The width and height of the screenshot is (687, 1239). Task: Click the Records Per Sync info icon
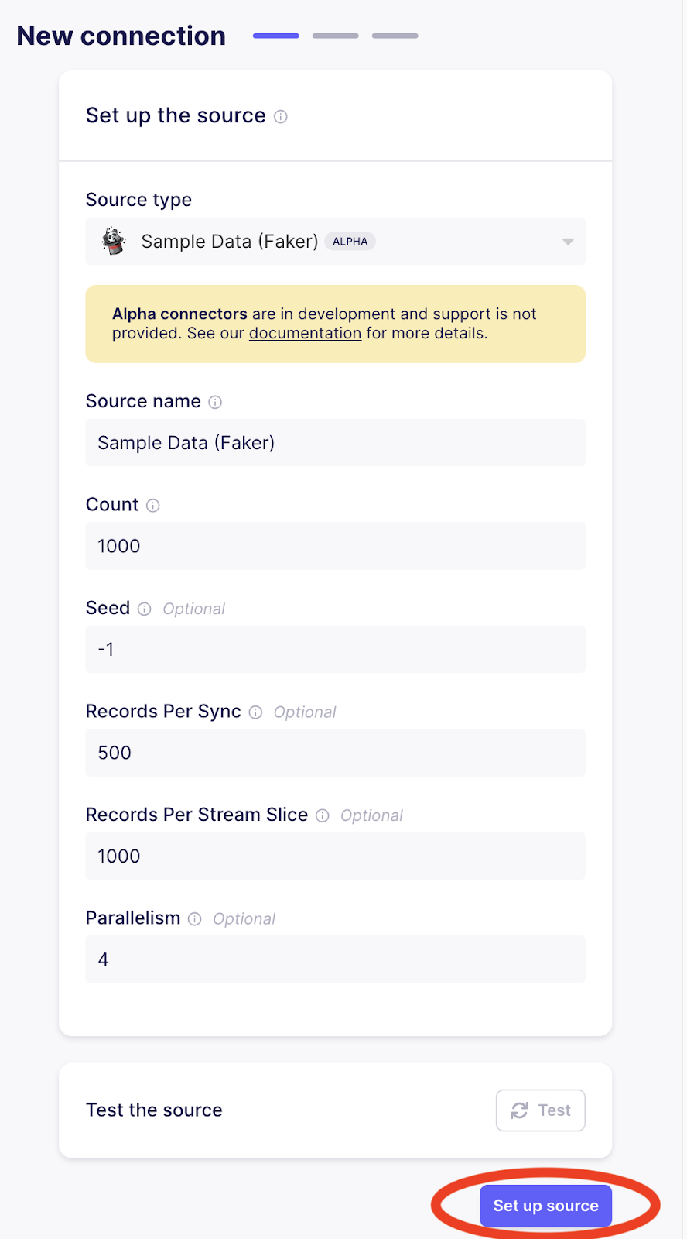[x=255, y=712]
